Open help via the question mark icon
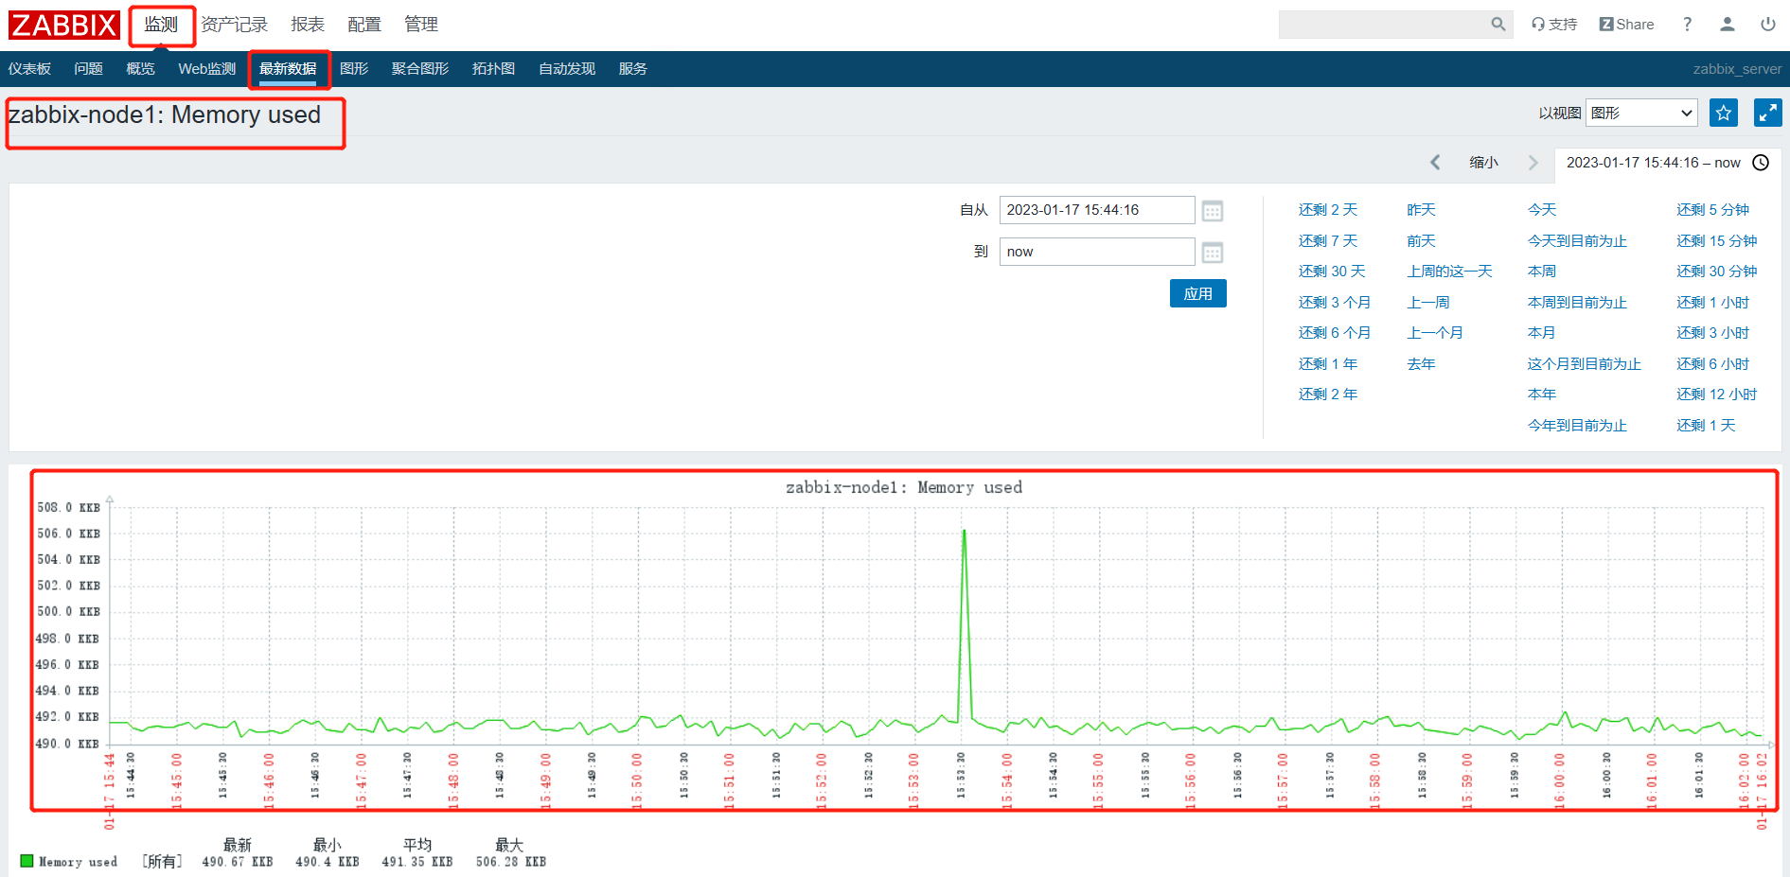The height and width of the screenshot is (877, 1790). click(x=1687, y=24)
